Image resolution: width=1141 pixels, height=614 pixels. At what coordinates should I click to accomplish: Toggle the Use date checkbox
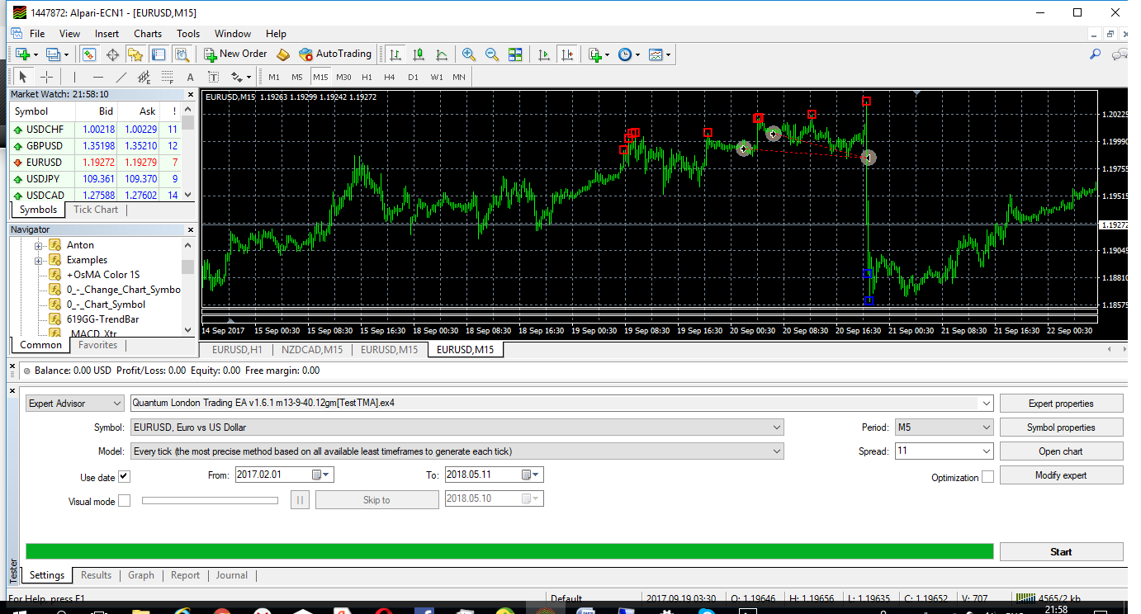pyautogui.click(x=124, y=477)
